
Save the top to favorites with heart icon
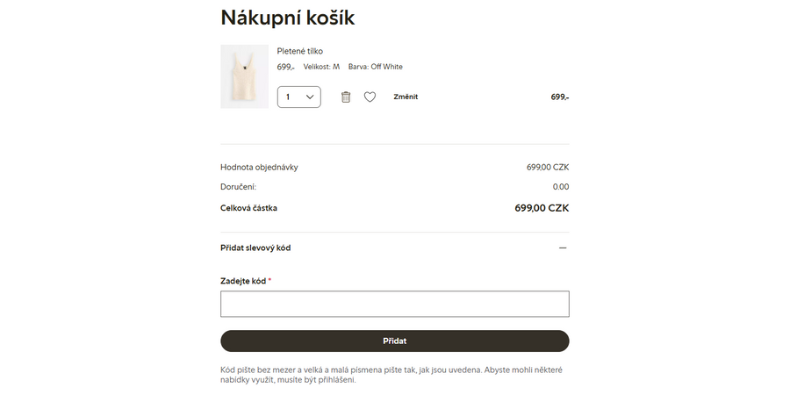(370, 97)
